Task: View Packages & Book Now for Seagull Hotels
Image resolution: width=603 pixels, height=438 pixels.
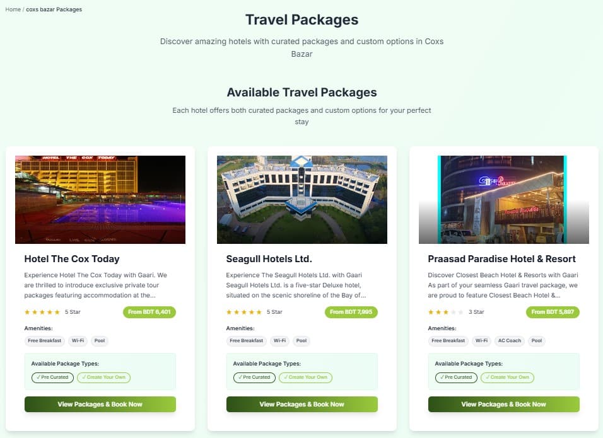Action: (302, 404)
